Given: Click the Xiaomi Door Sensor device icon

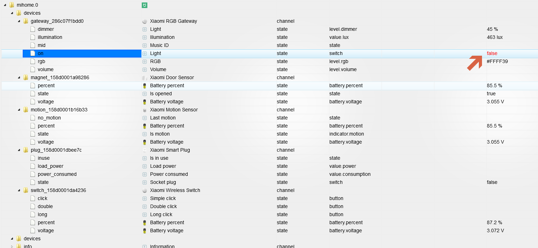Looking at the screenshot, I should click(x=144, y=77).
